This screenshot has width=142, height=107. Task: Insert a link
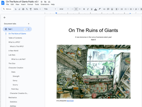coord(104,9)
